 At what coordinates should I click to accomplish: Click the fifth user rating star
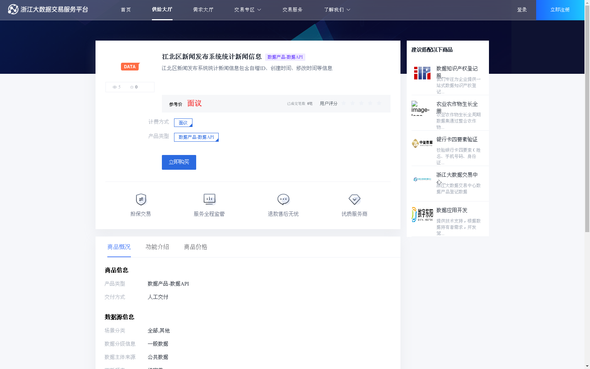[379, 103]
